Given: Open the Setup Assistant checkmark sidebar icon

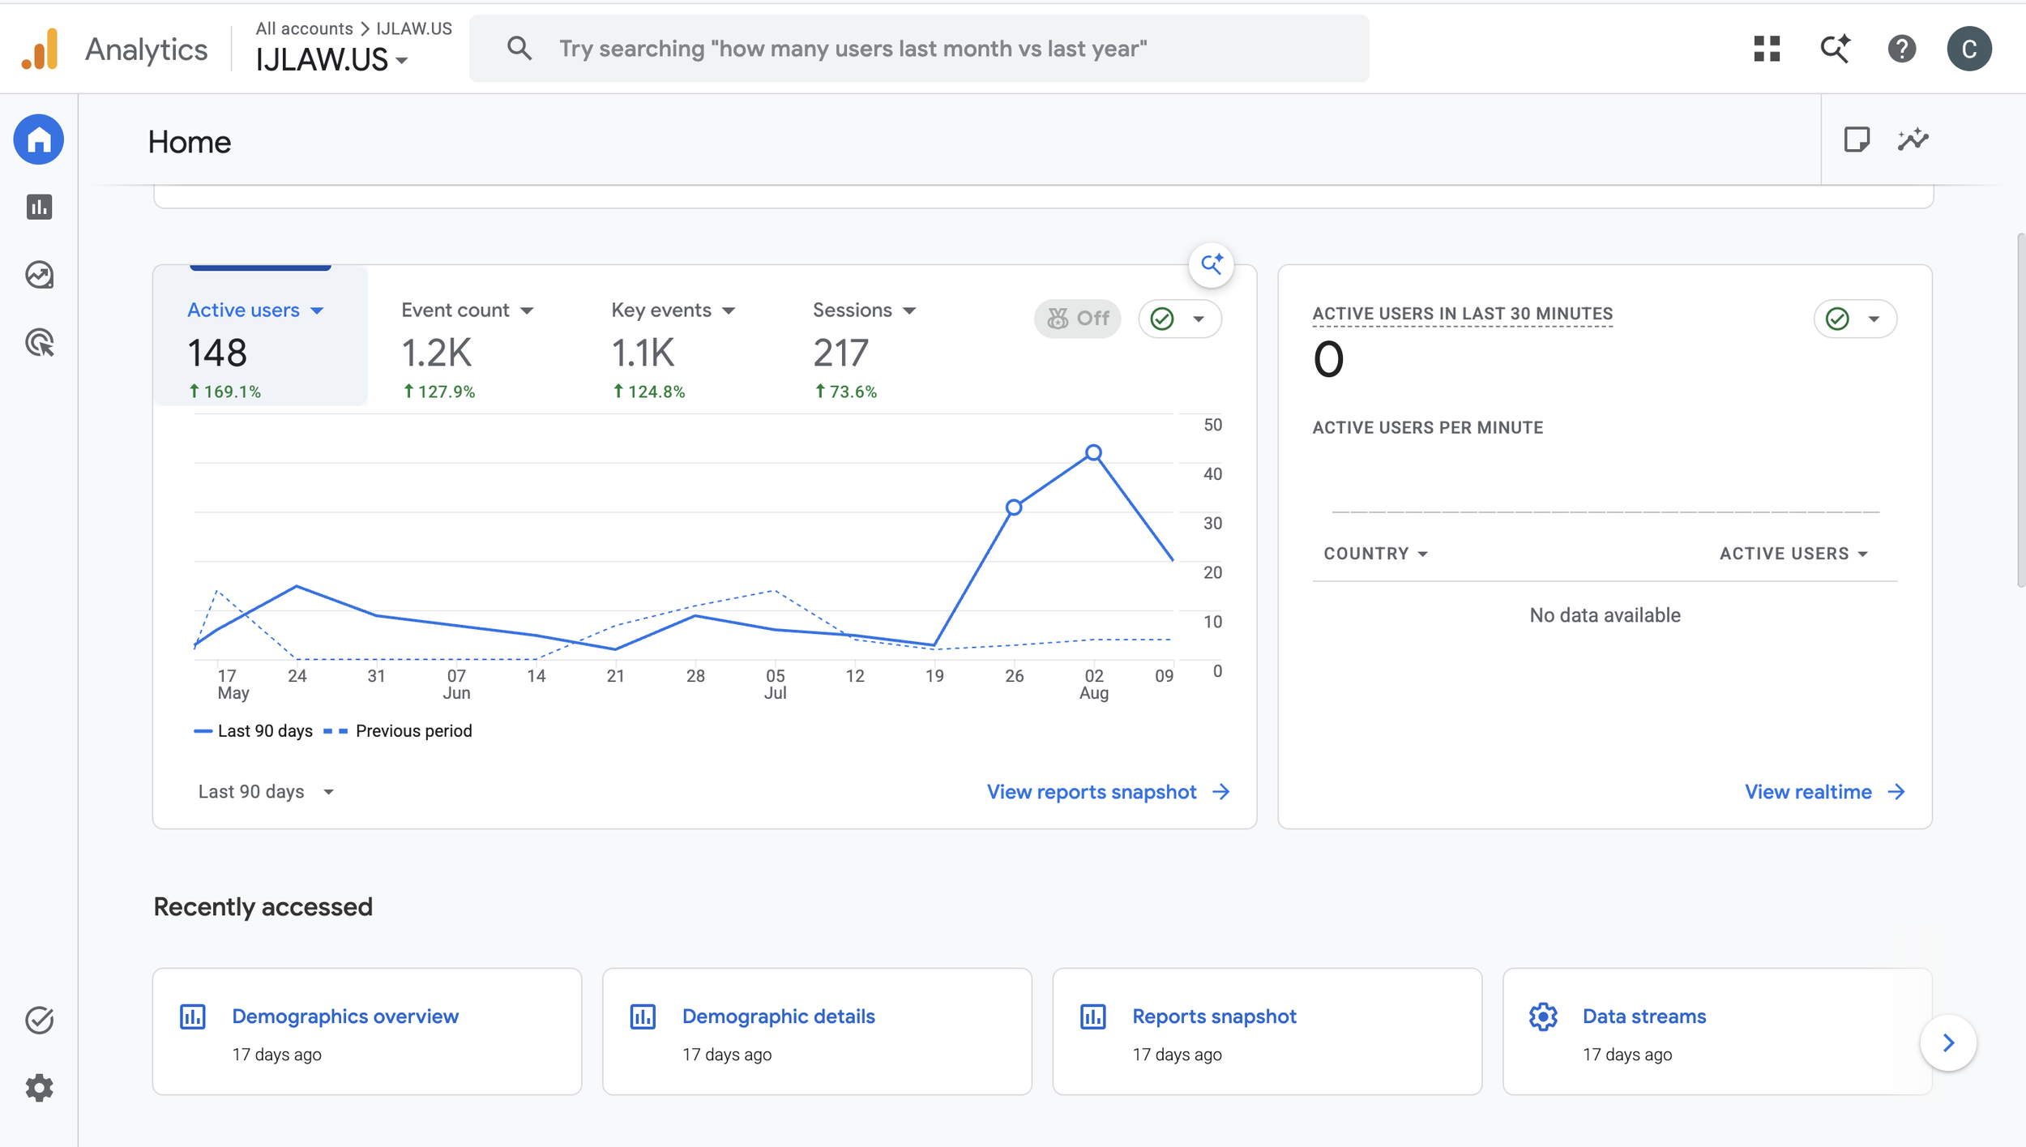Looking at the screenshot, I should pos(39,1020).
